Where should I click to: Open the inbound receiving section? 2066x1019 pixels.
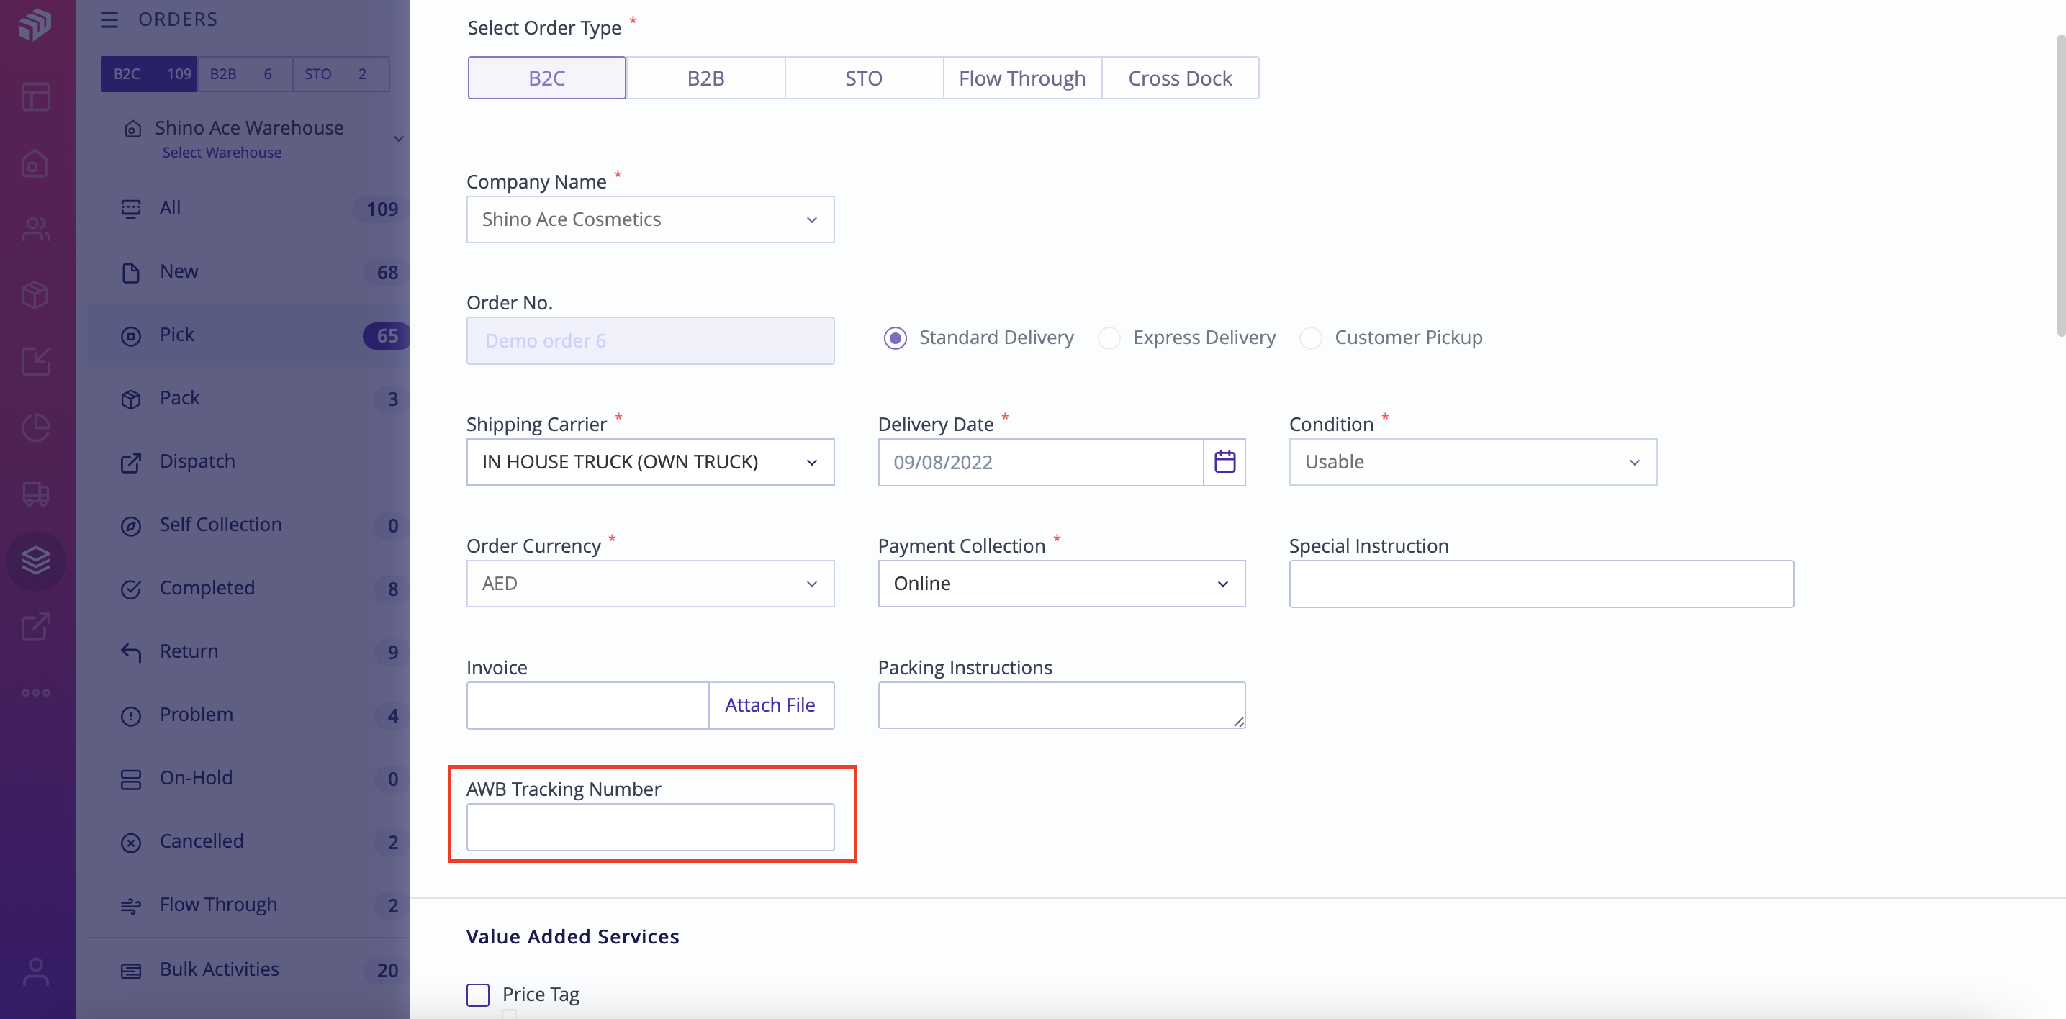click(x=36, y=361)
